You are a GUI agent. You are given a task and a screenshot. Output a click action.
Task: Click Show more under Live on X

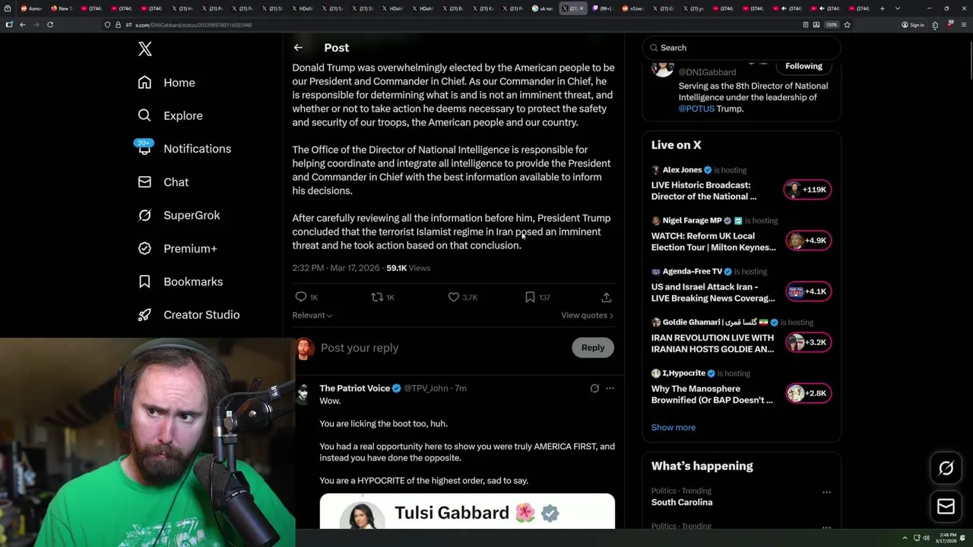point(673,428)
